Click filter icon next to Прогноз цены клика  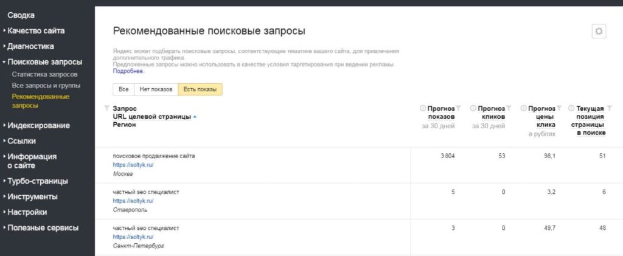coord(560,108)
